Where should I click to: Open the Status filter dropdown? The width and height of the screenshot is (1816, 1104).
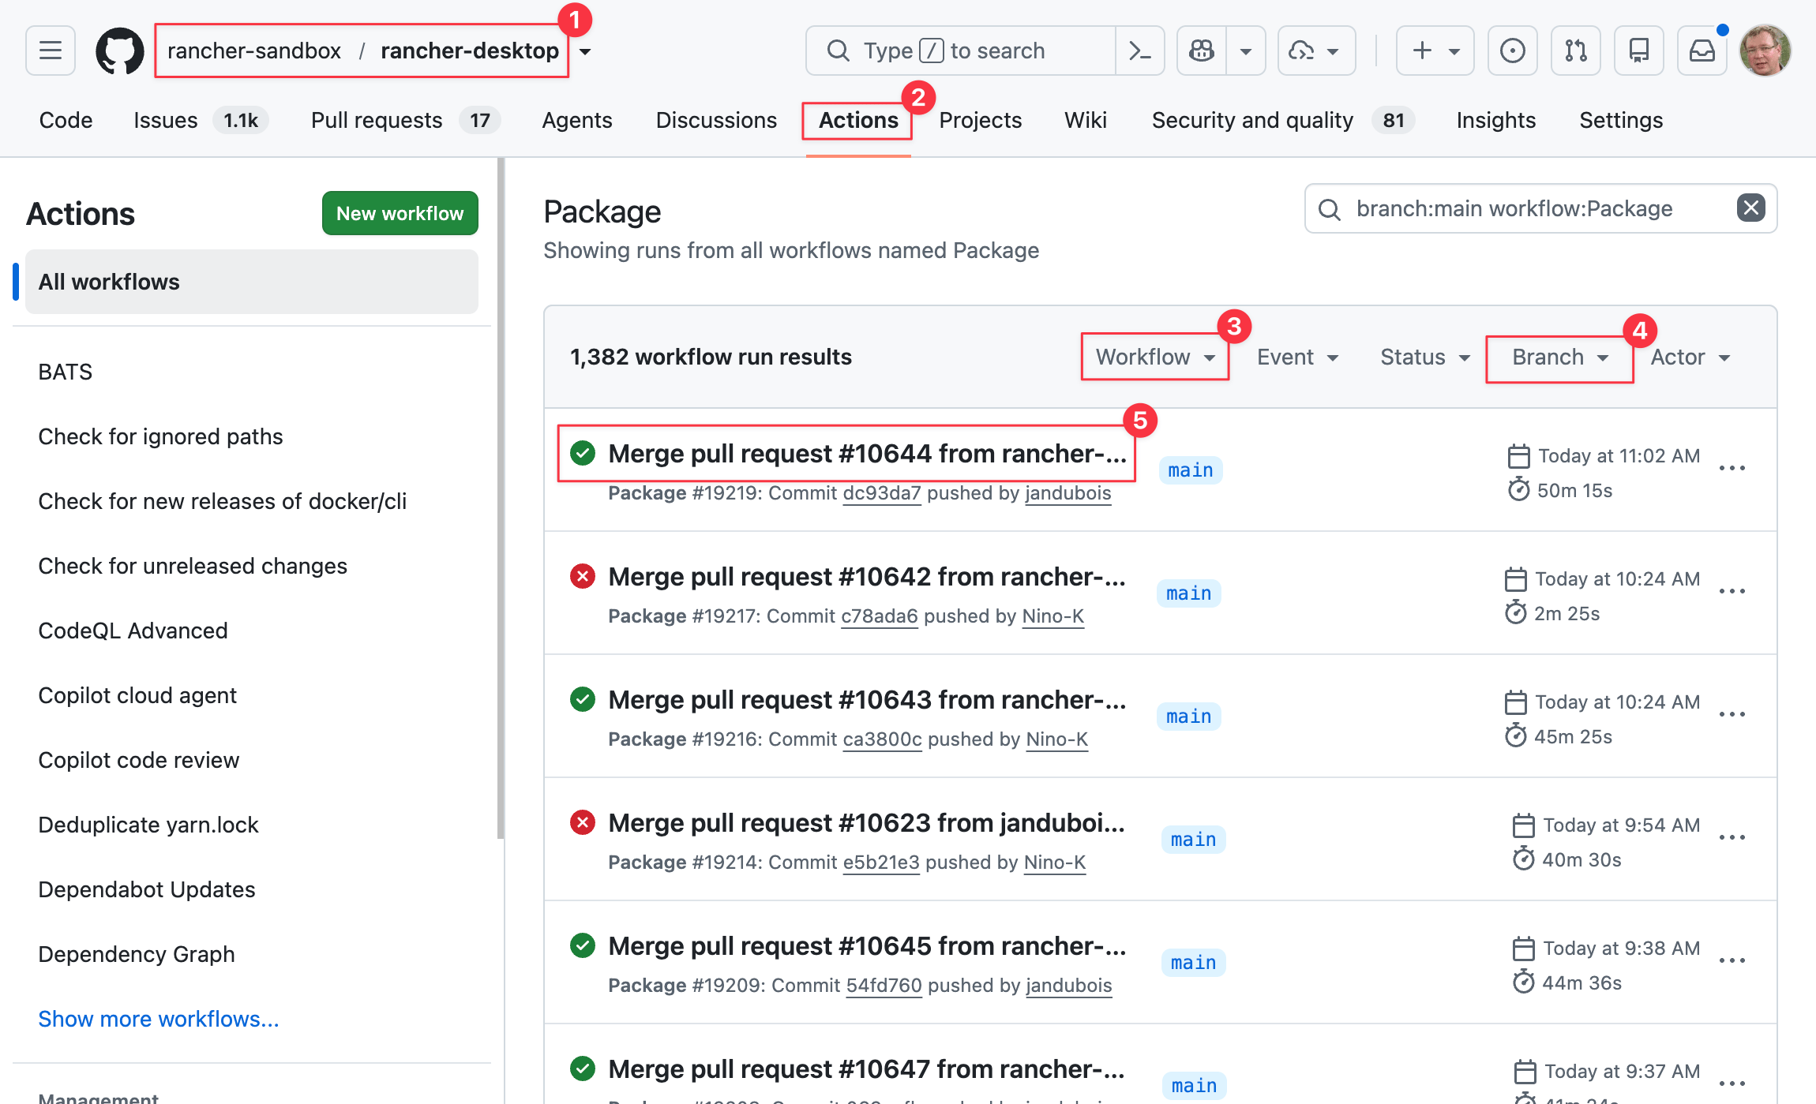pyautogui.click(x=1425, y=357)
